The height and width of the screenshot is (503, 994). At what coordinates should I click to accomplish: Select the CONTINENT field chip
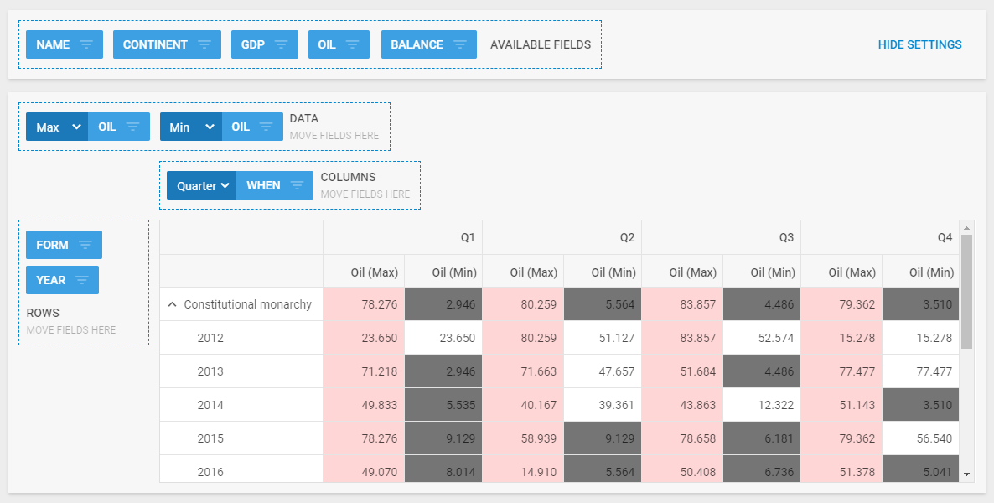167,44
